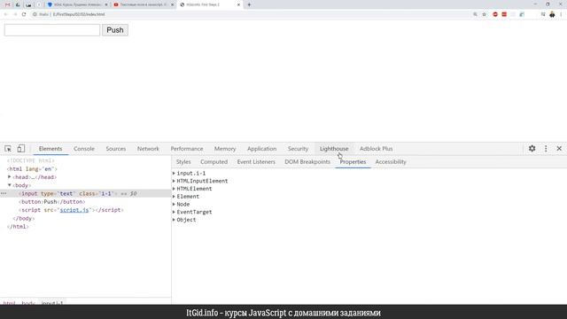Switch to the YouTube browser tab
This screenshot has height=319, width=567.
144,4
